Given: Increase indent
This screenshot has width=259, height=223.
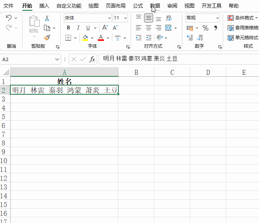Looking at the screenshot, I should pos(149,38).
